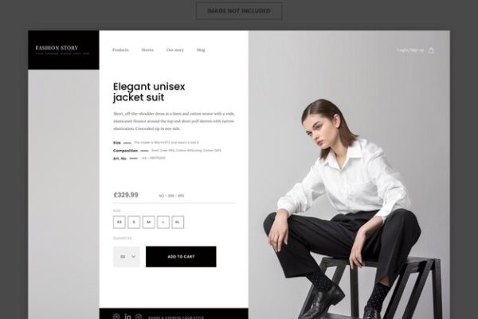Expand the quantity dropdown chevron

point(134,257)
